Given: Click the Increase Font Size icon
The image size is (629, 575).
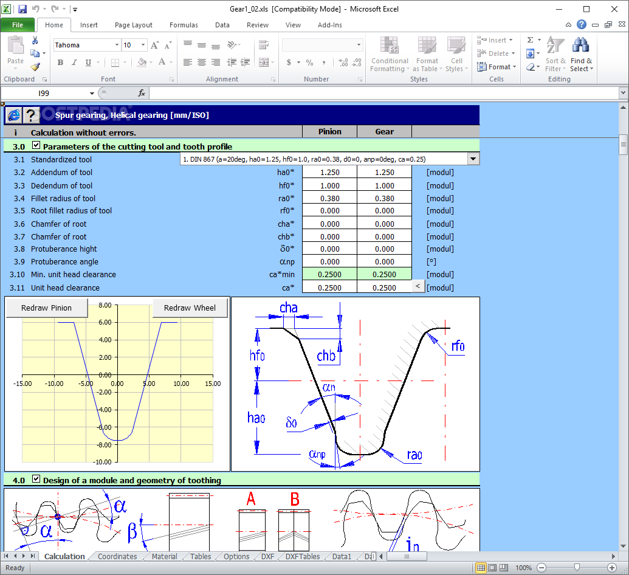Looking at the screenshot, I should click(155, 45).
